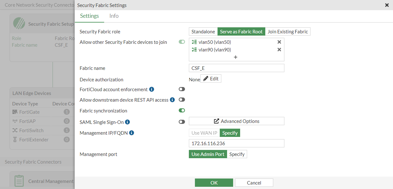Disable Fabric synchronization
The width and height of the screenshot is (393, 189).
pyautogui.click(x=182, y=110)
